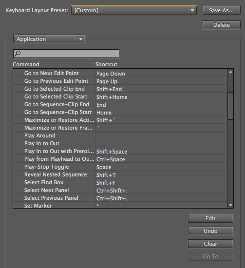Screen dimensions: 245x268
Task: Click the Undo button
Action: point(210,231)
